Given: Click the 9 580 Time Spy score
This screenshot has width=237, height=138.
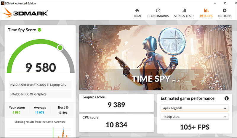Looking at the screenshot, I should click(x=41, y=67).
